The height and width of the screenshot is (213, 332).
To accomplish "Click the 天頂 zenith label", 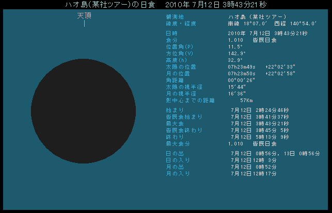I will (84, 16).
